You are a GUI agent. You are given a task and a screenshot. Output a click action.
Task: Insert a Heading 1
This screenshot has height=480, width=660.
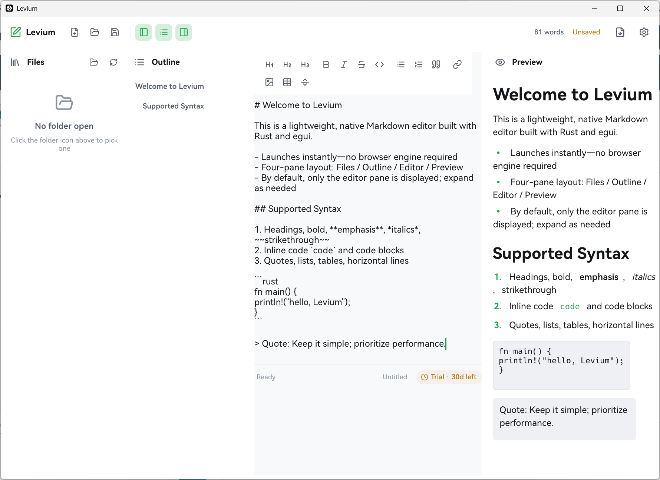pos(270,65)
